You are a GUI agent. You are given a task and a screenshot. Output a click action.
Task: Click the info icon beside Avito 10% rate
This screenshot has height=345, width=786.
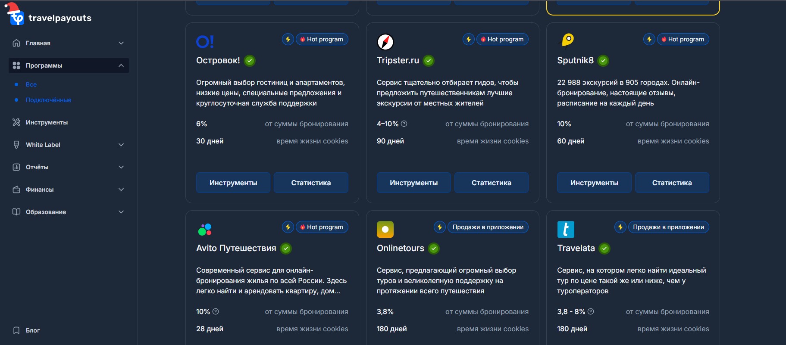216,311
